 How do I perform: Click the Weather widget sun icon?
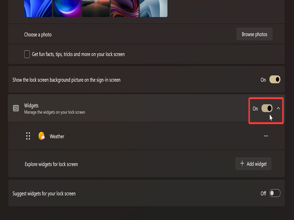click(42, 136)
